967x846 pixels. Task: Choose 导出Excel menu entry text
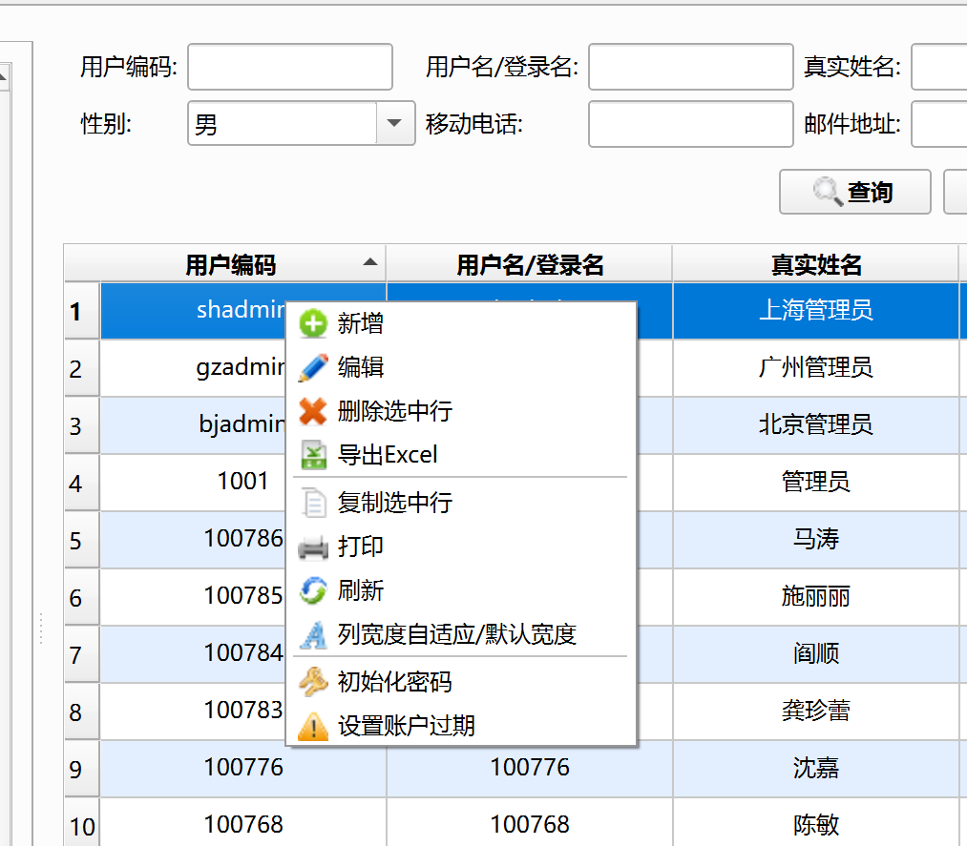(x=388, y=455)
